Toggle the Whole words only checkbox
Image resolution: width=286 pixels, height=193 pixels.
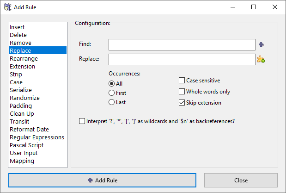click(x=182, y=92)
